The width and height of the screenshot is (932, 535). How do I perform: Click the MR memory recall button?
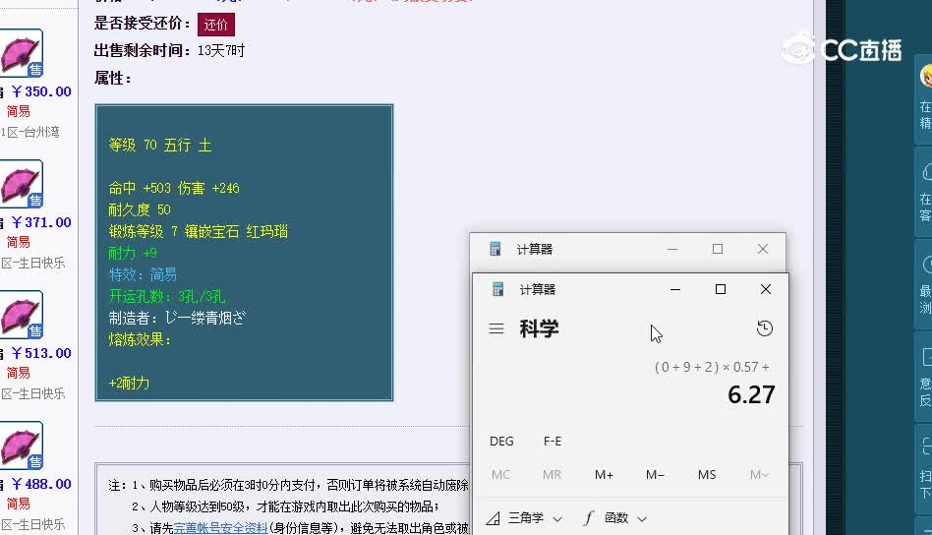click(552, 474)
